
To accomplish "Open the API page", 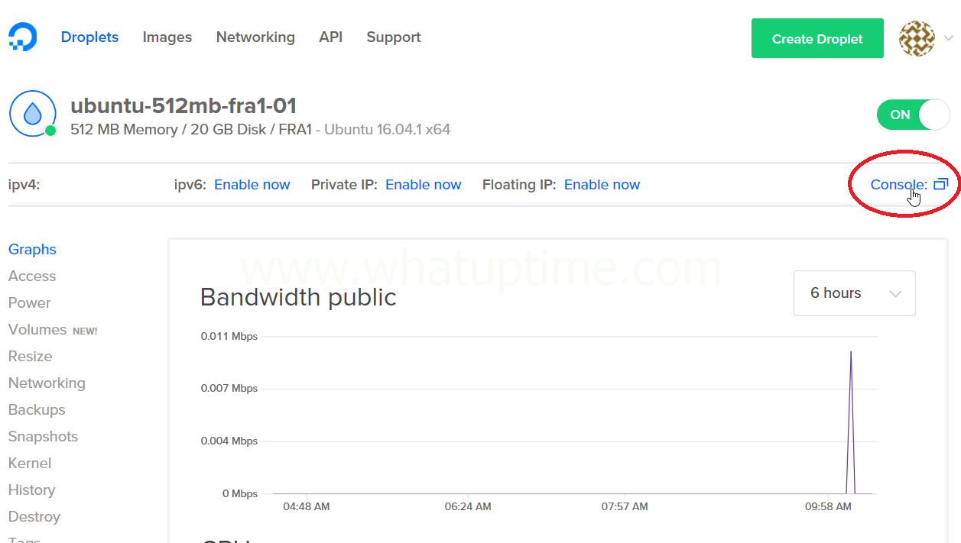I will [x=330, y=37].
